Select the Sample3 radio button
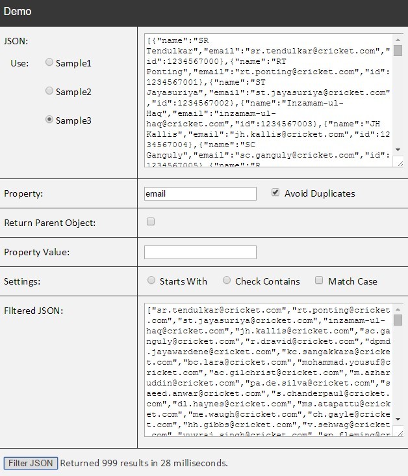This screenshot has width=408, height=476. click(49, 120)
